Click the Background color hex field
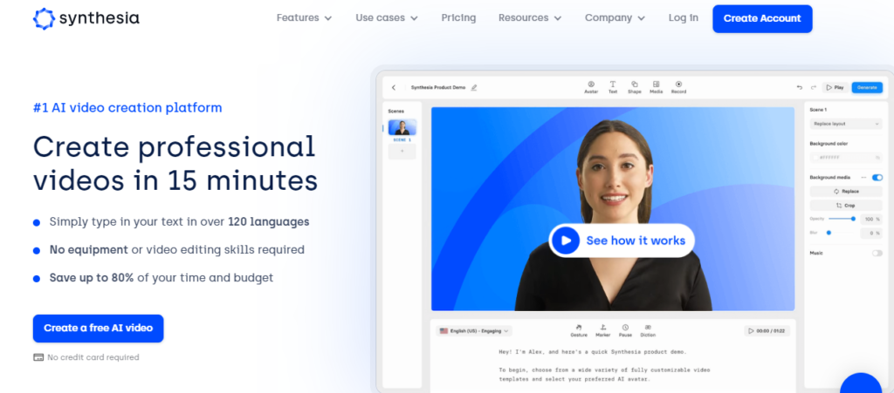The image size is (894, 393). point(846,158)
